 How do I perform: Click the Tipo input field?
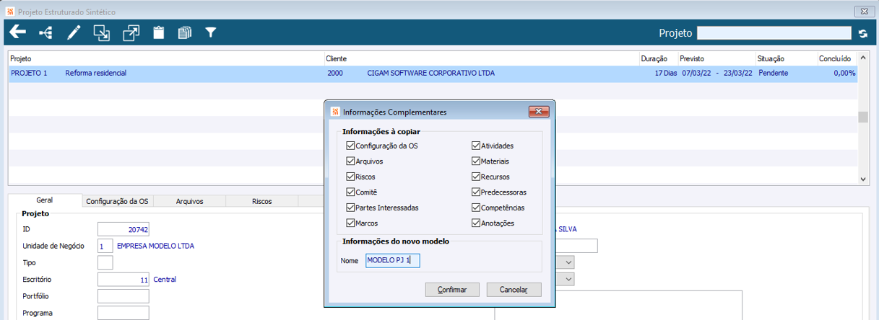pos(105,262)
